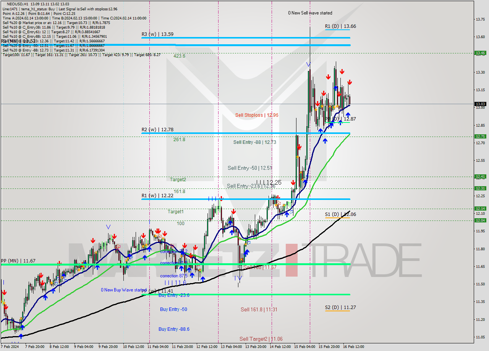Click the '12 Feb 12:00' time axis label
489x351 pixels.
(x=207, y=347)
